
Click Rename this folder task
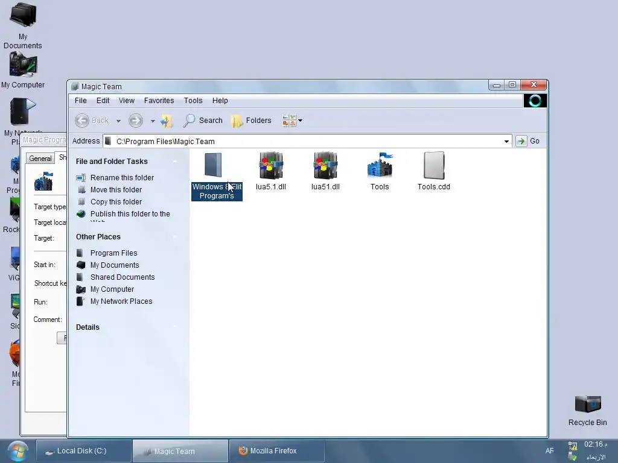click(x=122, y=178)
